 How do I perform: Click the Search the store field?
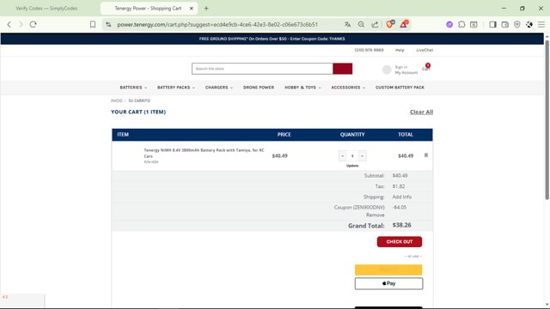[x=262, y=69]
